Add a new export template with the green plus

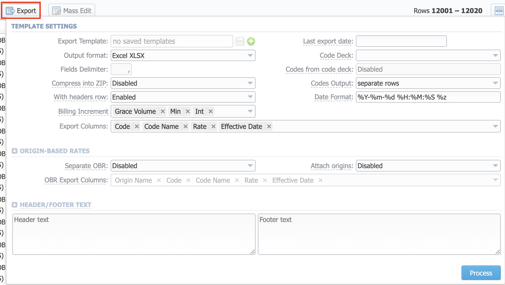click(x=251, y=41)
